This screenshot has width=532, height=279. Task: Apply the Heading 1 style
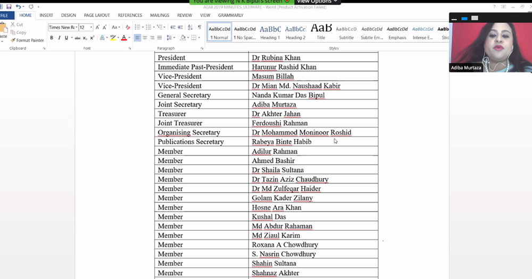click(270, 32)
